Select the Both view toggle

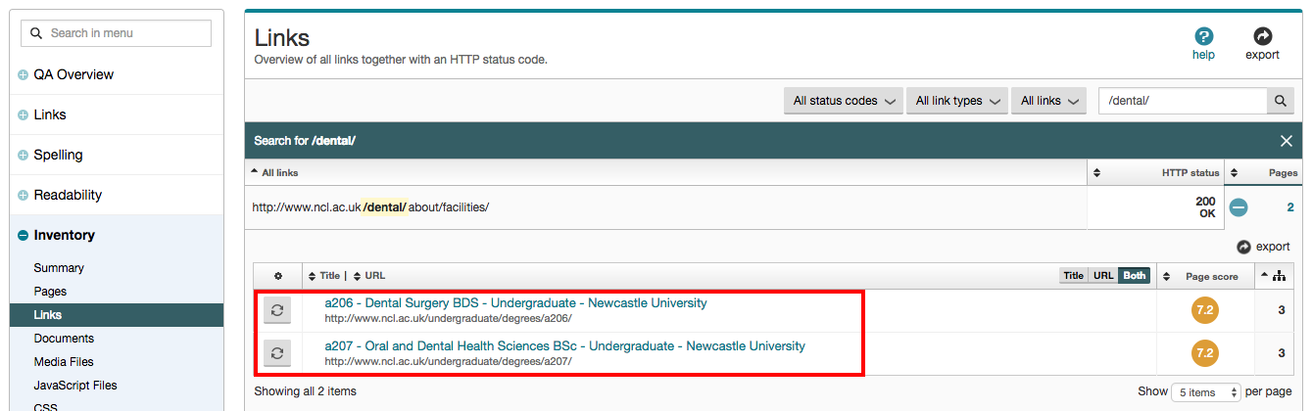[1135, 276]
